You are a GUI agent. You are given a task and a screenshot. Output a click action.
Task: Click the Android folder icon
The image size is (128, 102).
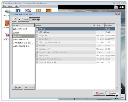(x=37, y=29)
